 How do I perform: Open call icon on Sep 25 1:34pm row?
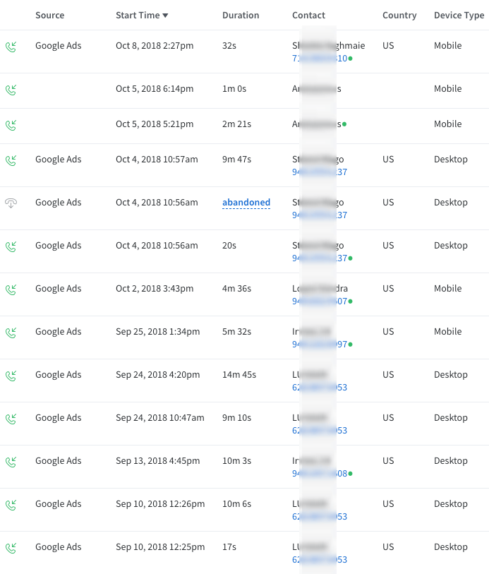point(11,333)
